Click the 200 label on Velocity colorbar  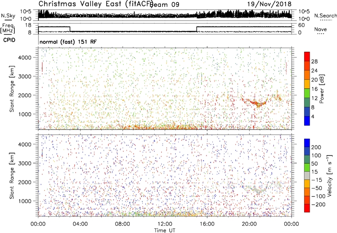[x=316, y=147]
